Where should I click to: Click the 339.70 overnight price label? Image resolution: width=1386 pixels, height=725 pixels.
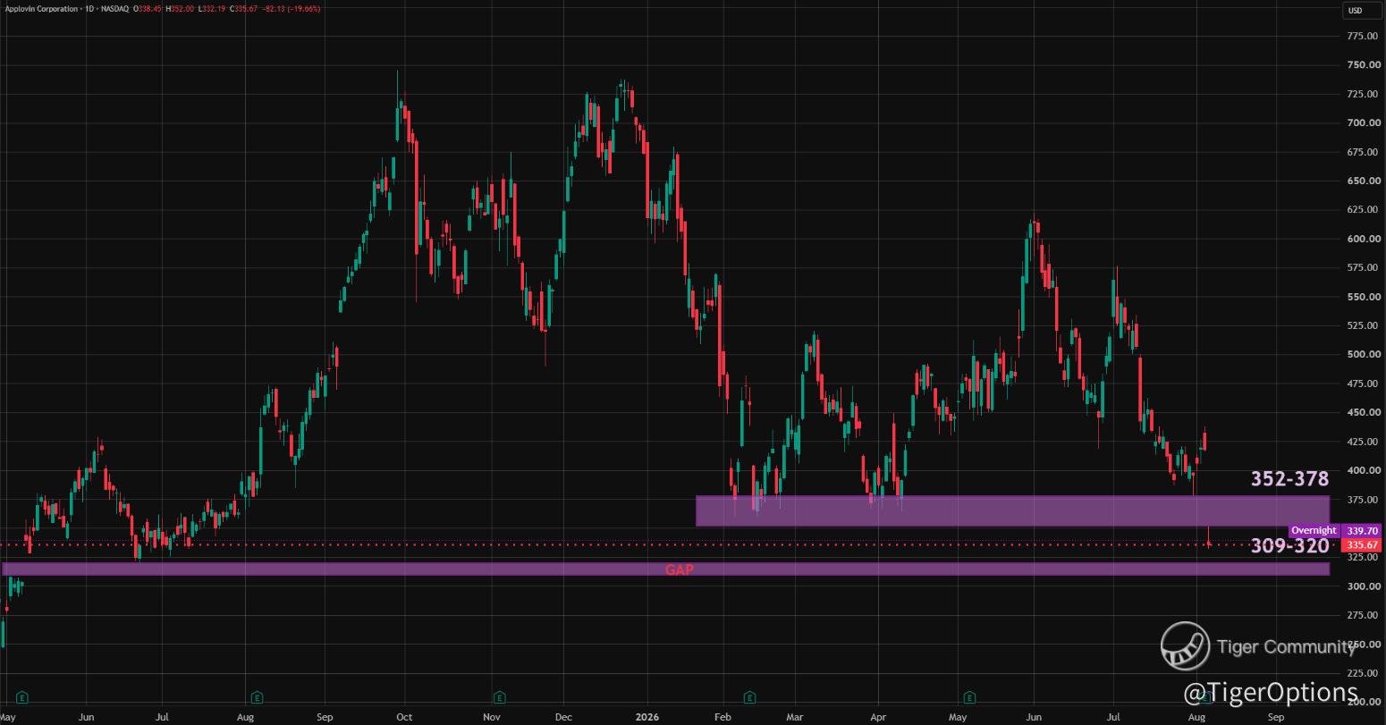pyautogui.click(x=1363, y=531)
